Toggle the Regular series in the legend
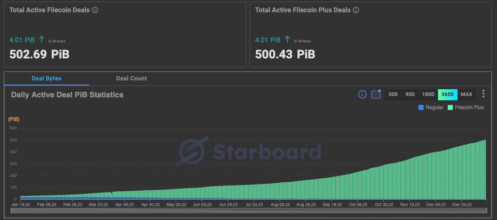The width and height of the screenshot is (497, 220). pyautogui.click(x=431, y=107)
